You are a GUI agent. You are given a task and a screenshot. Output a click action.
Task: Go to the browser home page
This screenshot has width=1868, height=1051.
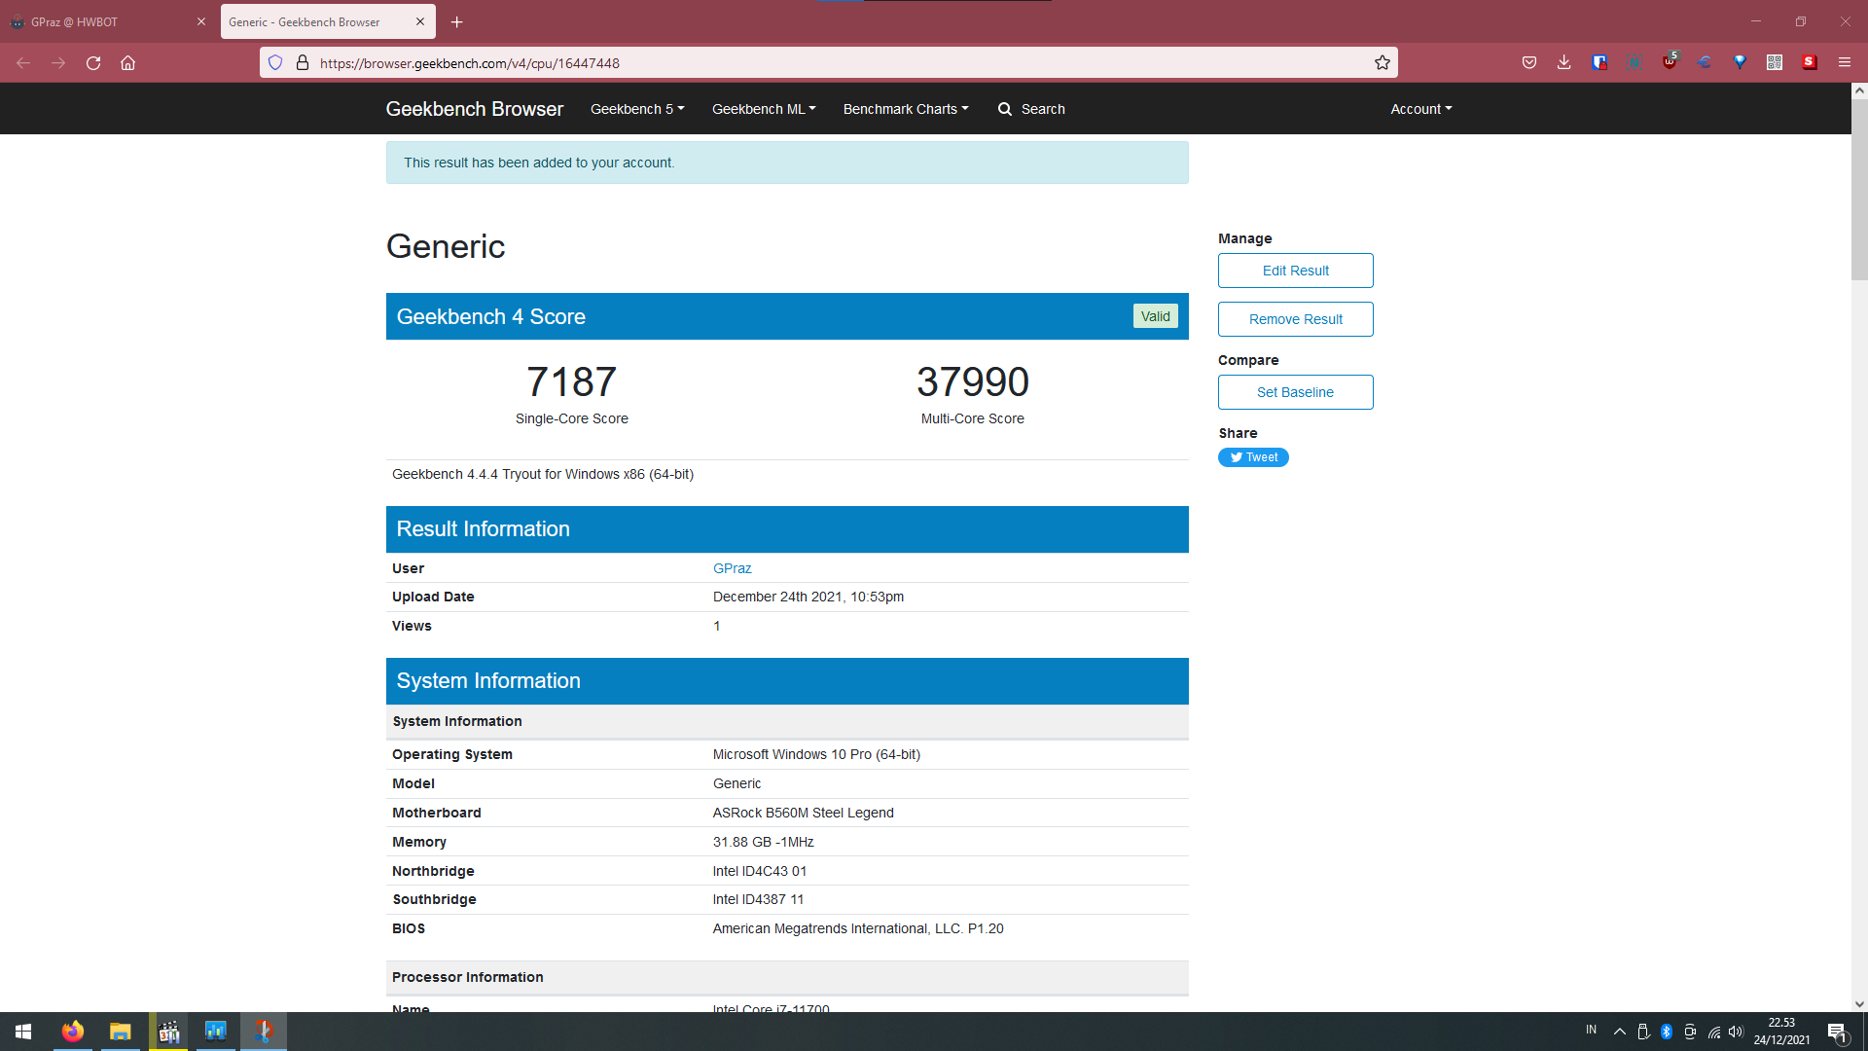(127, 62)
